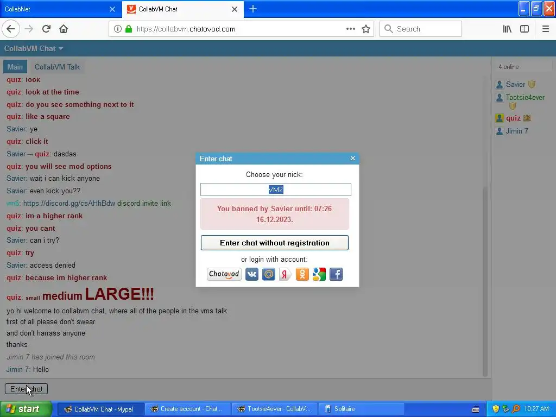Viewport: 556px width, 417px height.
Task: Close the Enter chat dialog
Action: (x=352, y=159)
